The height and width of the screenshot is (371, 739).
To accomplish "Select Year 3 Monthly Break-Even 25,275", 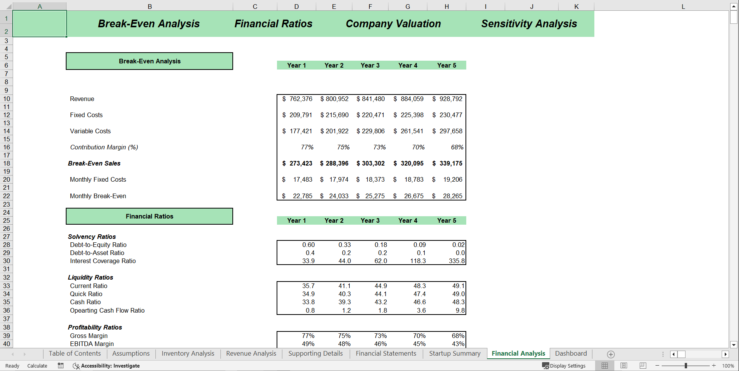I will (x=370, y=196).
